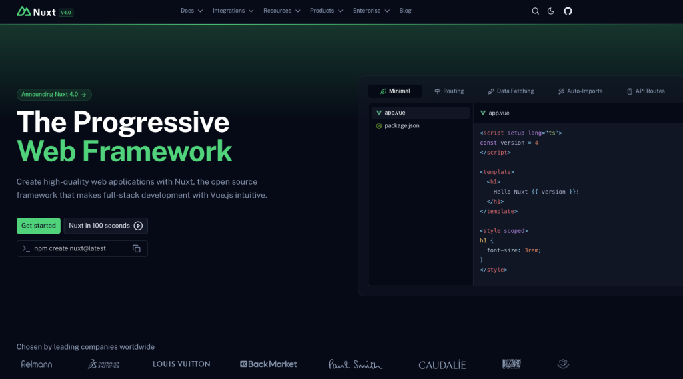This screenshot has height=379, width=683.
Task: Click the file icon on API Routes tab
Action: (630, 91)
